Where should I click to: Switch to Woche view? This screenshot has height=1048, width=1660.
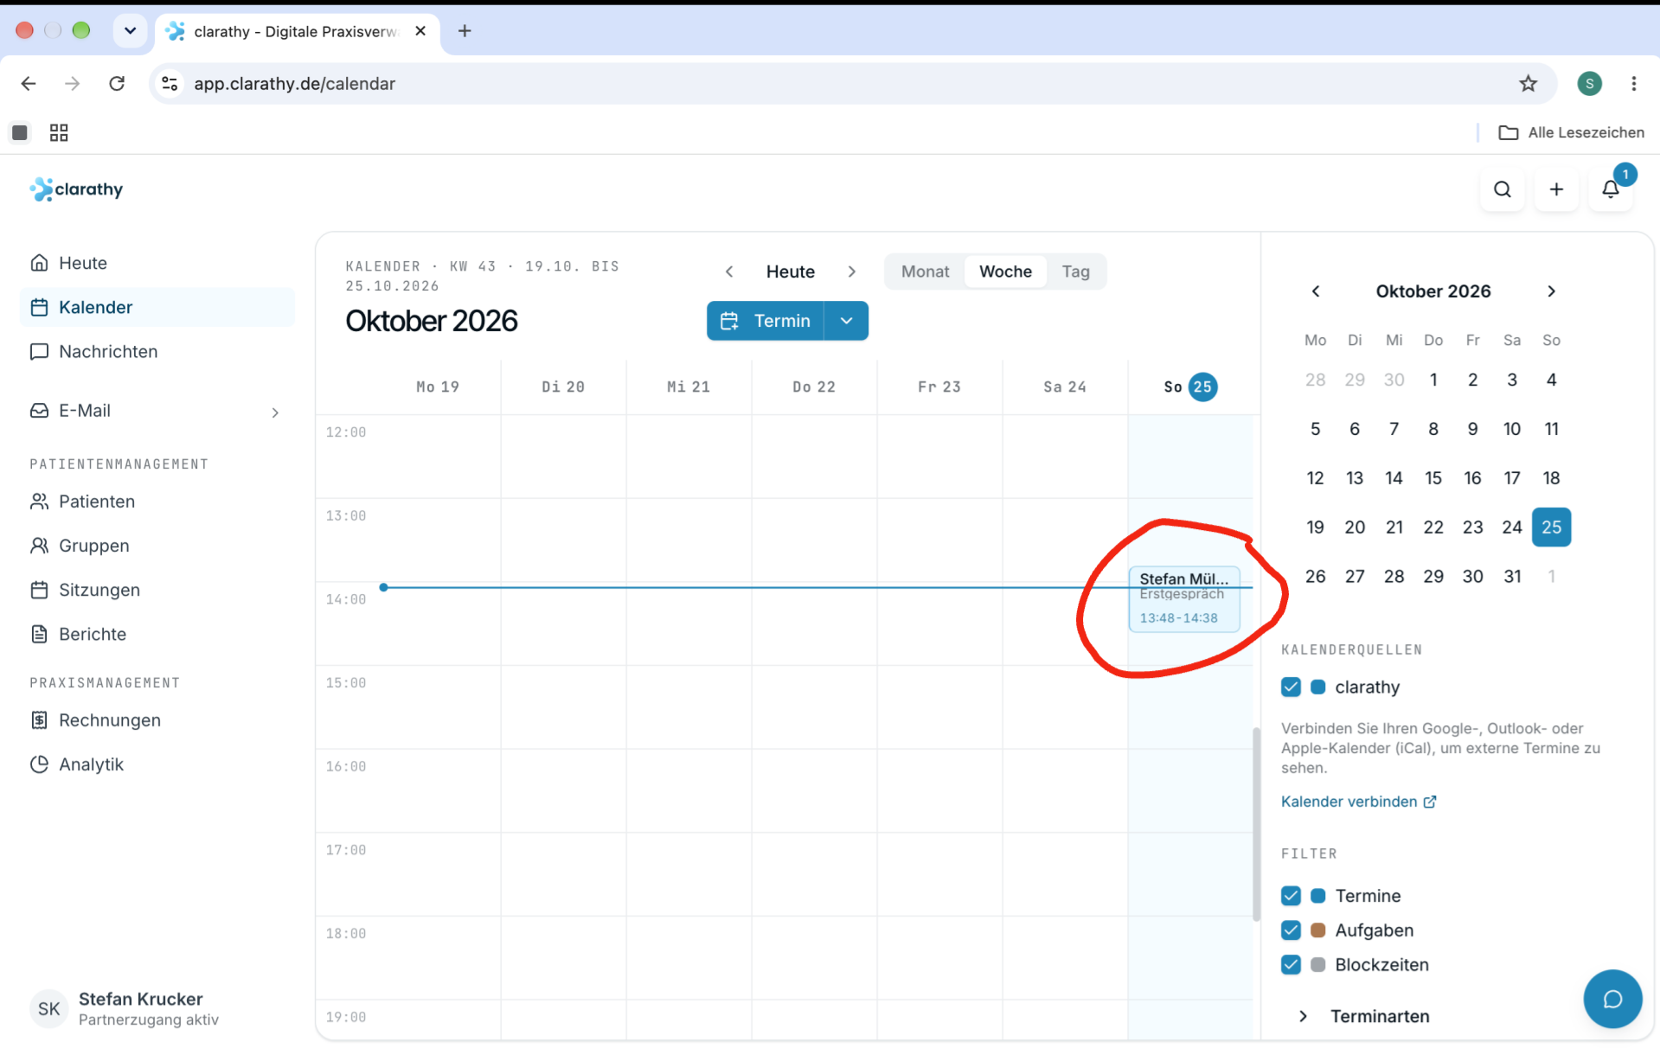[x=1005, y=272]
